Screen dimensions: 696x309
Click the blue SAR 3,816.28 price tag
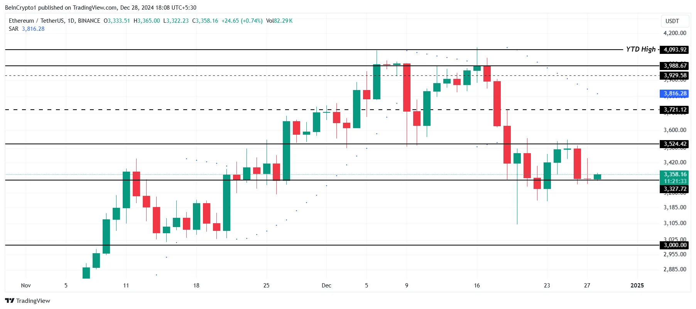click(675, 94)
